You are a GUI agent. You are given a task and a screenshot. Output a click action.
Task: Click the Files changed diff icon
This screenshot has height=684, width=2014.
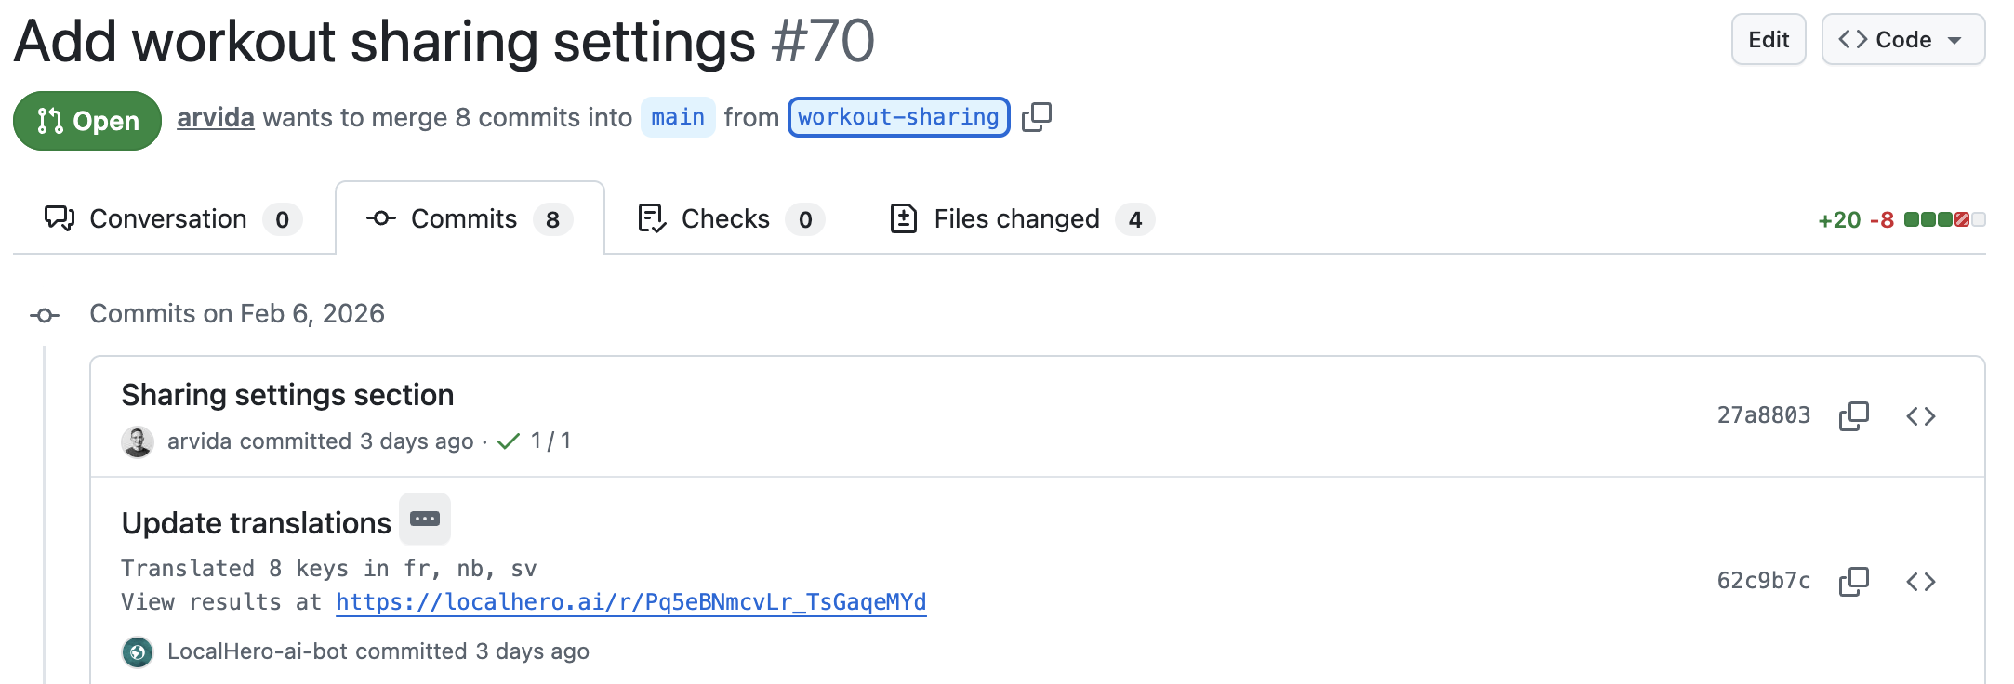pos(904,218)
